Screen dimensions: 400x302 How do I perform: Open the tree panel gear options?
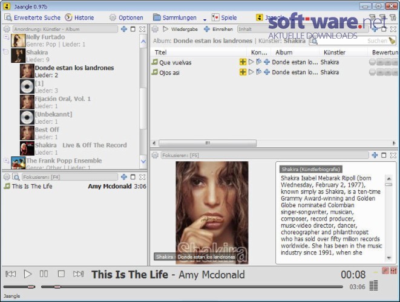point(7,29)
